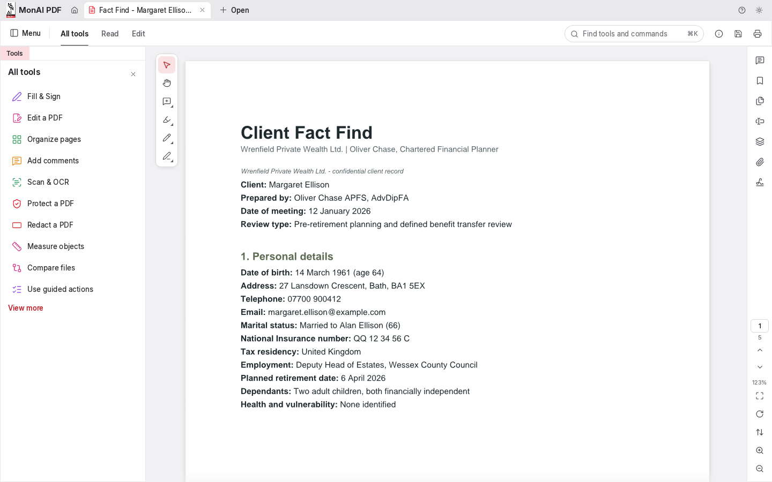Click the current page number box
772x482 pixels.
(760, 326)
